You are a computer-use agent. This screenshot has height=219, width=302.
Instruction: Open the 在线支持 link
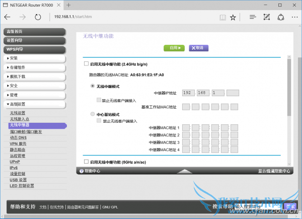[x=56, y=207]
